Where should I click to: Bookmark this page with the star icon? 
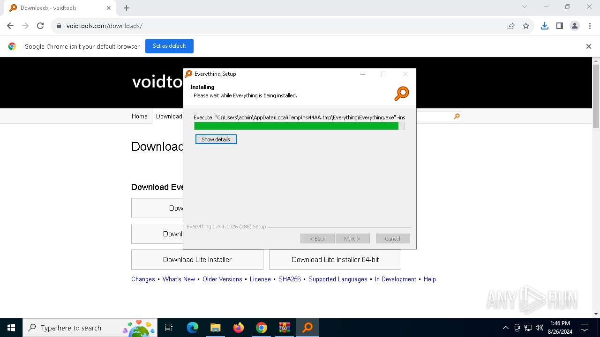pyautogui.click(x=526, y=26)
